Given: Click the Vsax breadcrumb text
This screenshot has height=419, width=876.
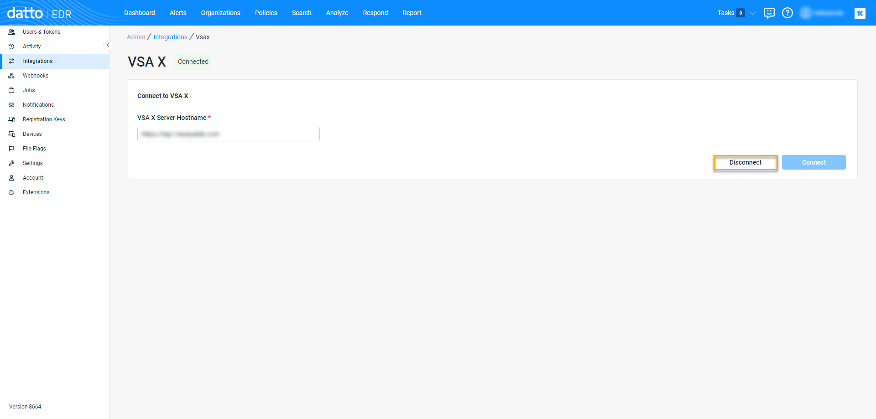Looking at the screenshot, I should pyautogui.click(x=203, y=37).
